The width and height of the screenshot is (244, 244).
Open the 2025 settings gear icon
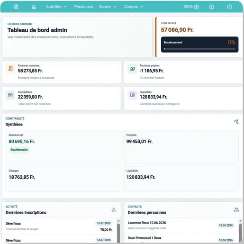point(197,7)
